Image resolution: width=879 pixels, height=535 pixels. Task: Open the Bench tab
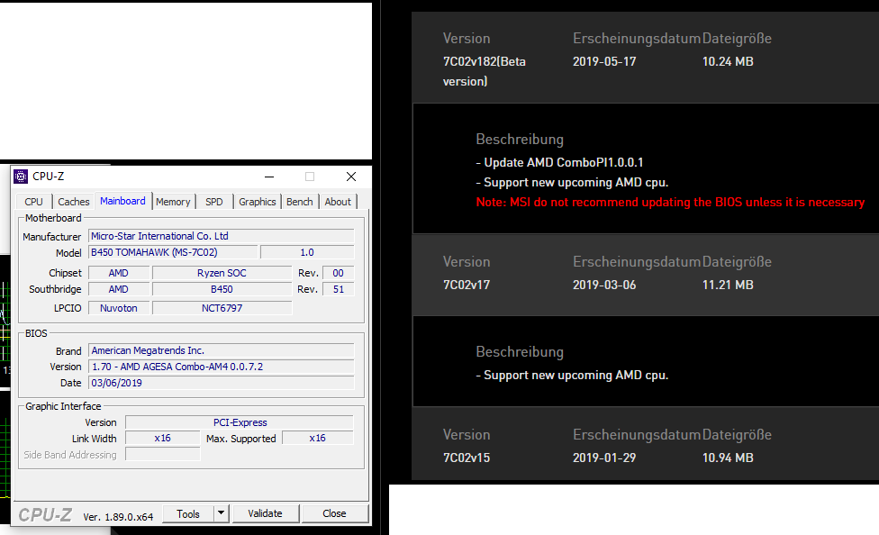[x=300, y=202]
